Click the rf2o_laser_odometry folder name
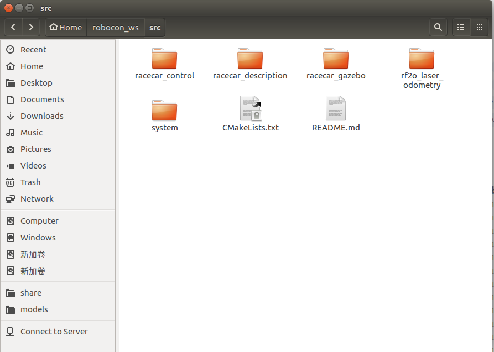 coord(422,80)
